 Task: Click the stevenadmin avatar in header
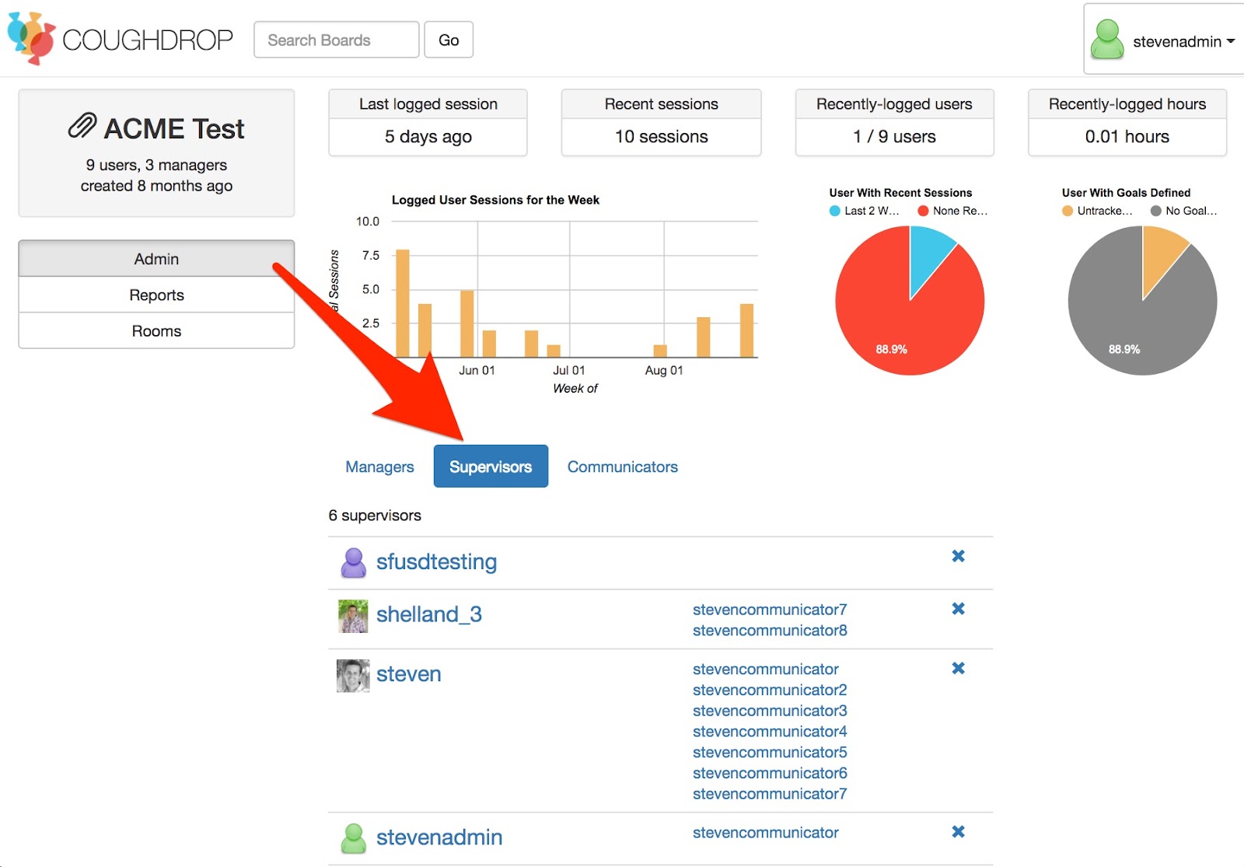coord(1107,40)
